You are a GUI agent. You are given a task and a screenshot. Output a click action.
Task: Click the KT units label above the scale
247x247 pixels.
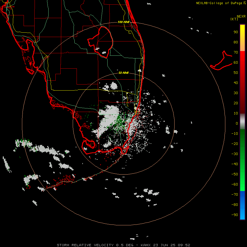tap(234, 19)
